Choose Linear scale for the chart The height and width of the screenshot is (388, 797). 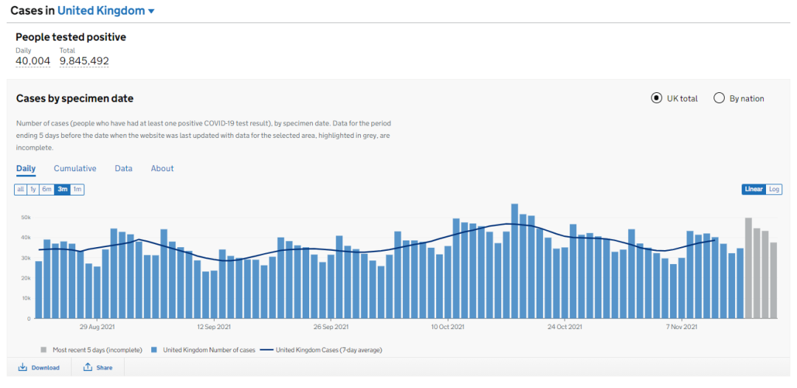point(753,190)
